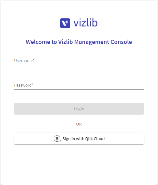The image size is (158, 185).
Task: Click the Welcome to Vizlib Management Console heading
Action: pyautogui.click(x=79, y=42)
